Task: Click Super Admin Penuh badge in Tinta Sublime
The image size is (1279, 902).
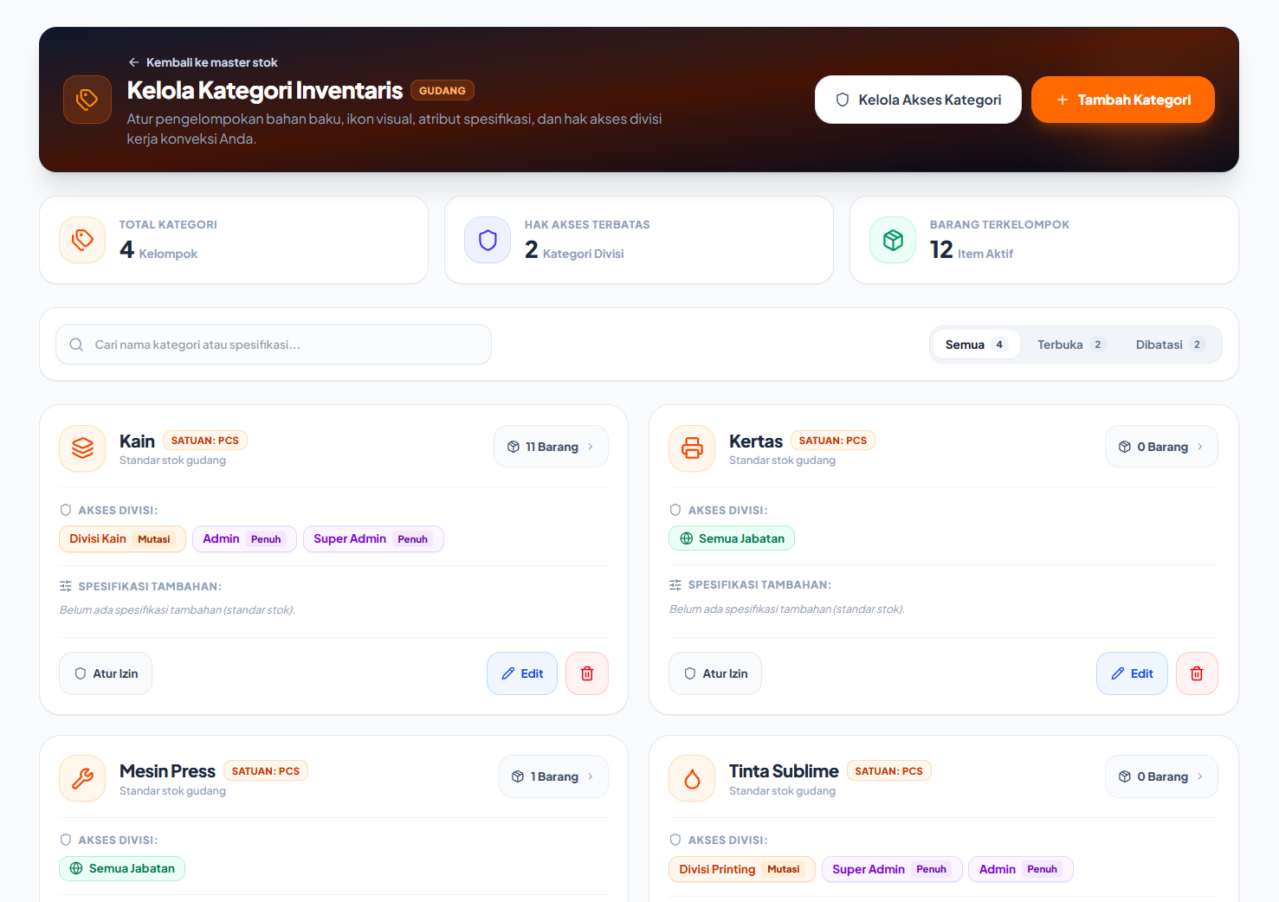Action: (x=892, y=869)
